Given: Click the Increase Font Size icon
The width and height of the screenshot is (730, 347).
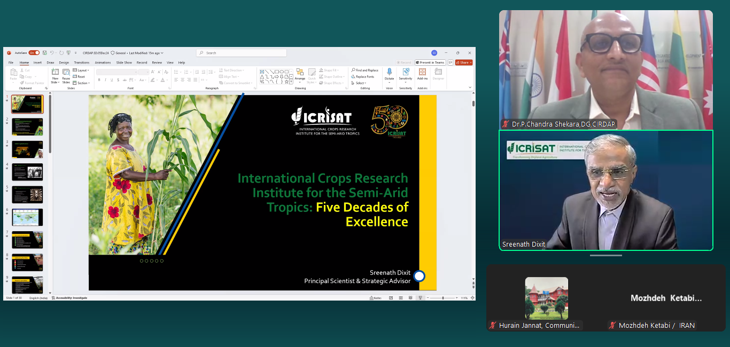Looking at the screenshot, I should click(153, 72).
